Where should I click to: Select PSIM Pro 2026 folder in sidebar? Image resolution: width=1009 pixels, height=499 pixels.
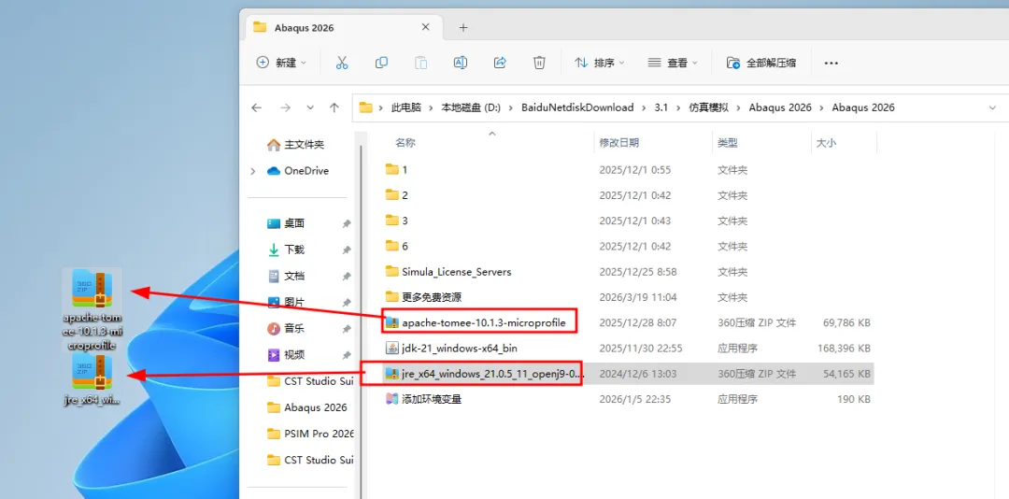click(x=310, y=434)
